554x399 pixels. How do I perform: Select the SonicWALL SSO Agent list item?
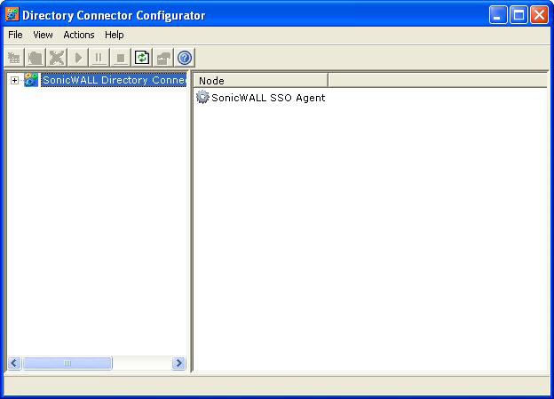267,98
